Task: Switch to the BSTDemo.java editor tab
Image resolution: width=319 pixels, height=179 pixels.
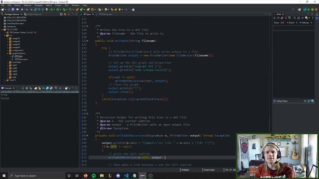Action: click(105, 14)
